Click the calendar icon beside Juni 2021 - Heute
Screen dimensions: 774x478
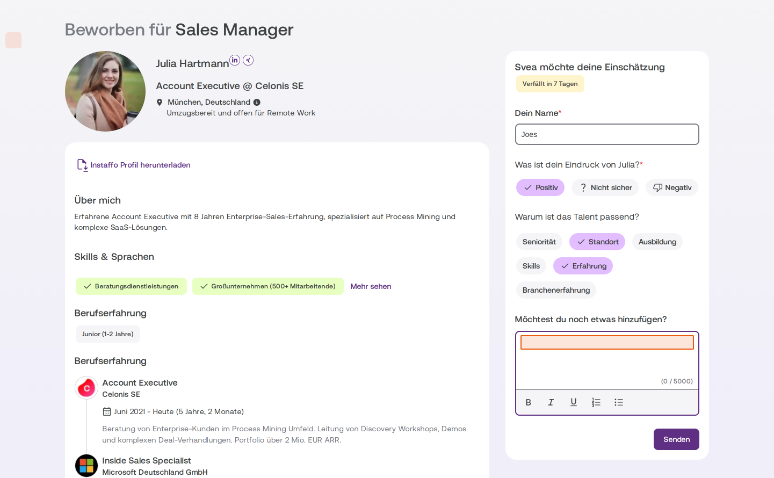point(107,412)
